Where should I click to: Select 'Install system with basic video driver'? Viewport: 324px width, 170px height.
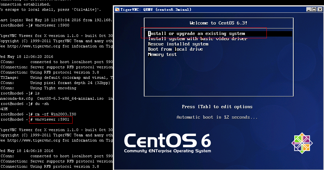pyautogui.click(x=197, y=39)
